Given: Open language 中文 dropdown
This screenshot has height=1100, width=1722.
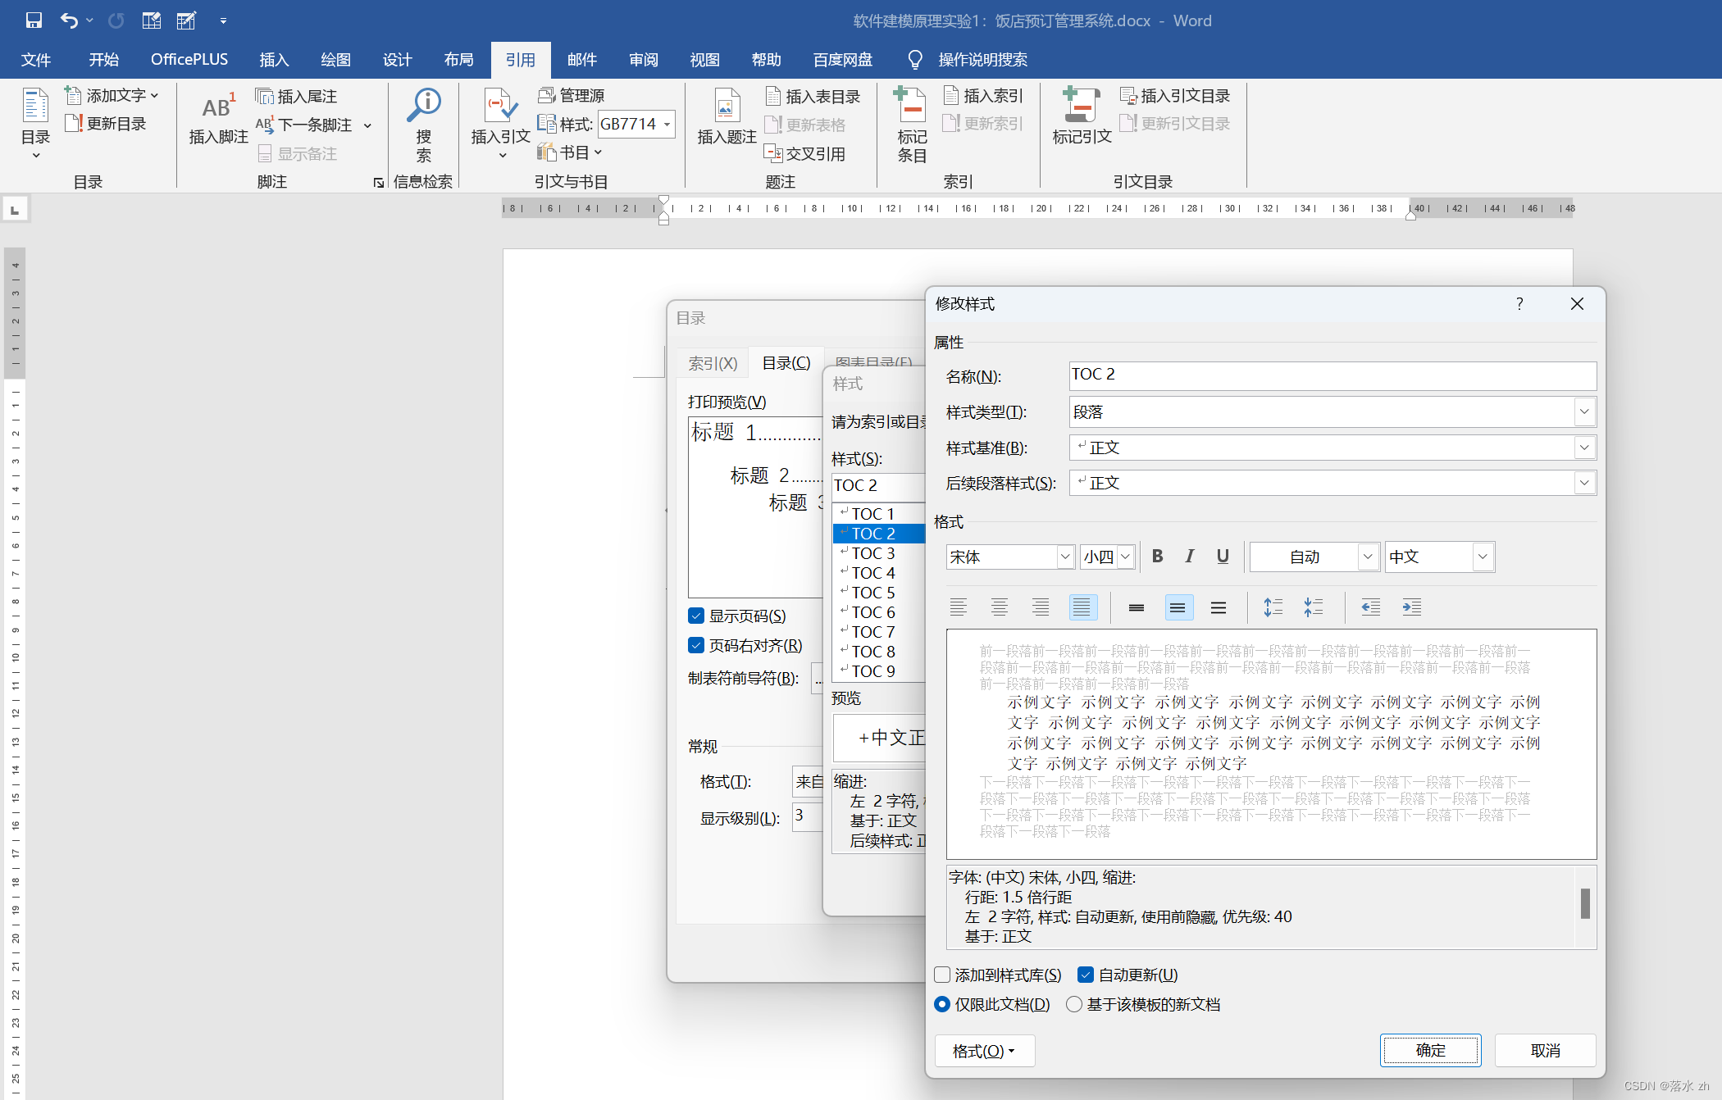Looking at the screenshot, I should coord(1483,557).
